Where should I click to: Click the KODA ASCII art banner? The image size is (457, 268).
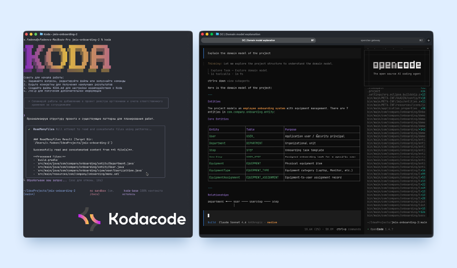click(67, 59)
